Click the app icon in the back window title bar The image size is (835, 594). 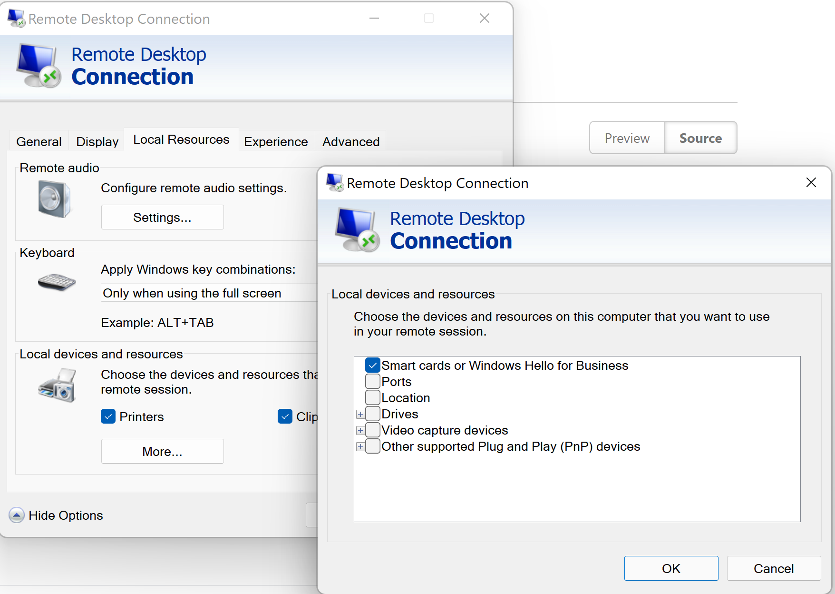coord(16,19)
